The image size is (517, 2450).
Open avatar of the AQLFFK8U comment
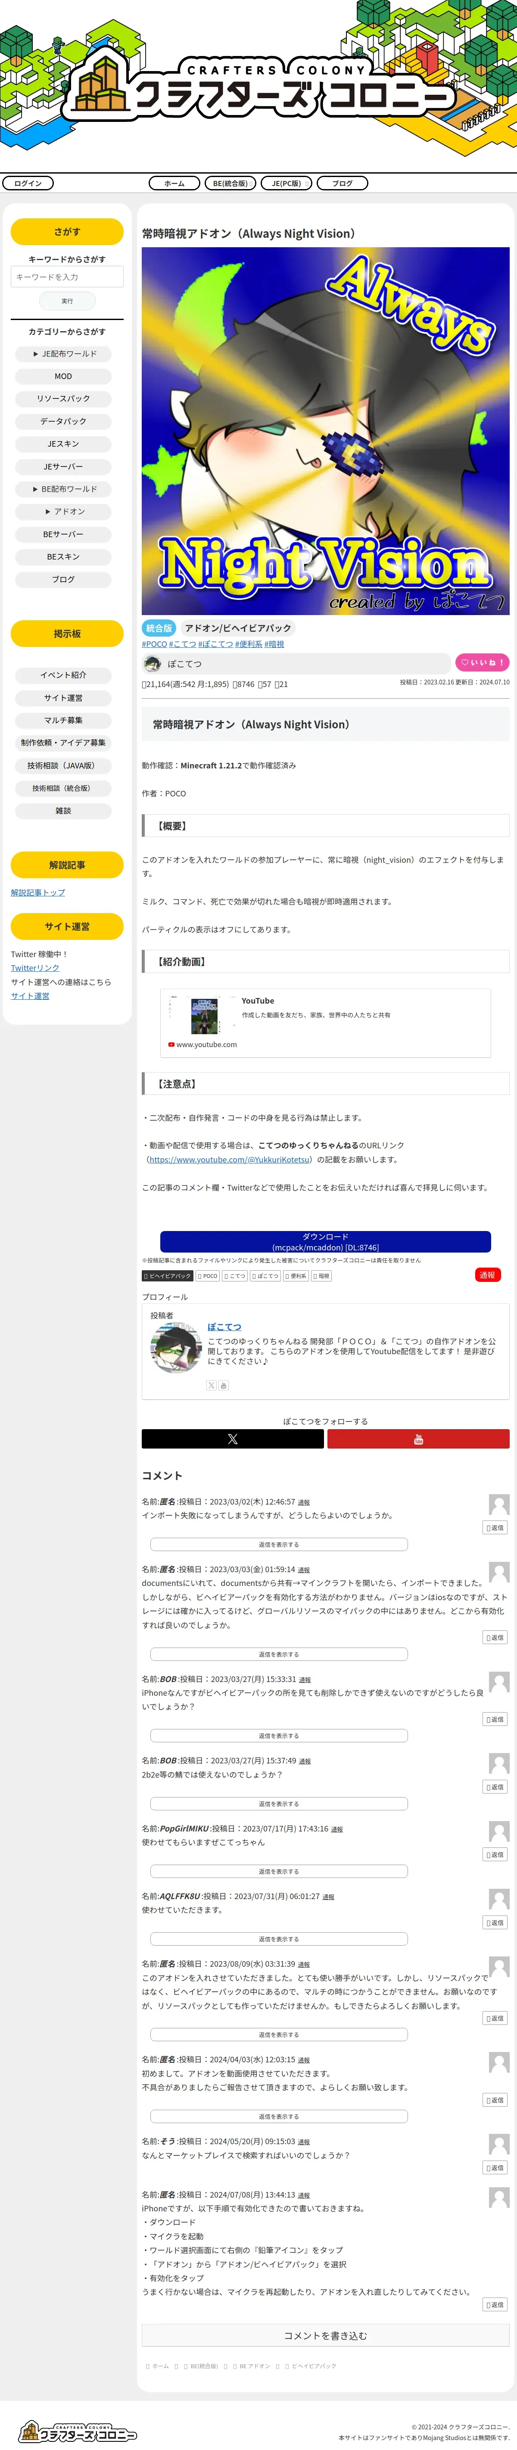(499, 1900)
